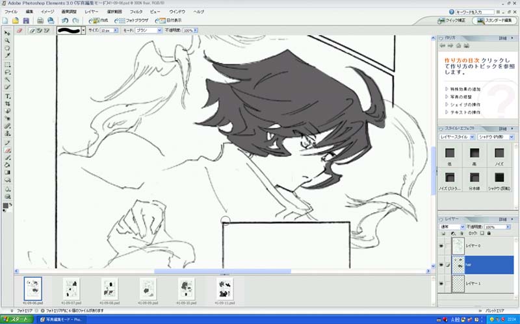Click the foreground color swatch
Viewport: 520px width, 324px height.
coord(5,206)
